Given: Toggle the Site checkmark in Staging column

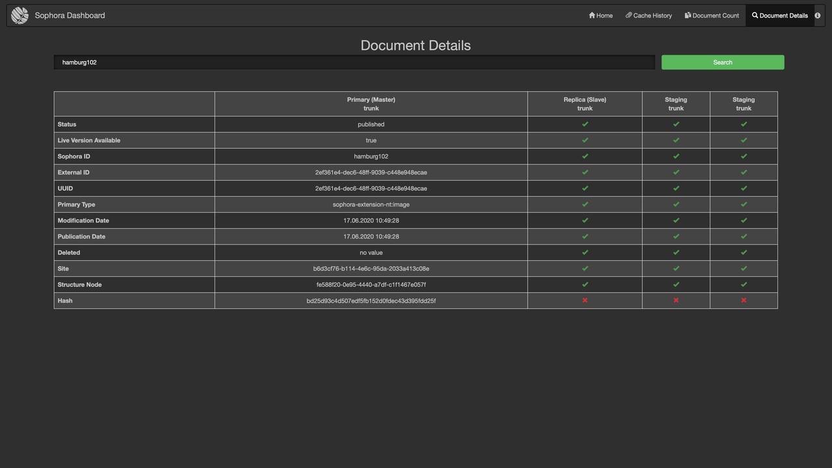Looking at the screenshot, I should tap(676, 268).
